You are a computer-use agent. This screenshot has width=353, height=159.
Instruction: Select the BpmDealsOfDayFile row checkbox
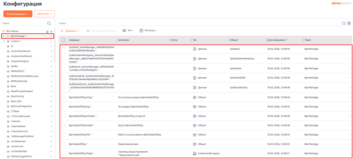coord(63,135)
